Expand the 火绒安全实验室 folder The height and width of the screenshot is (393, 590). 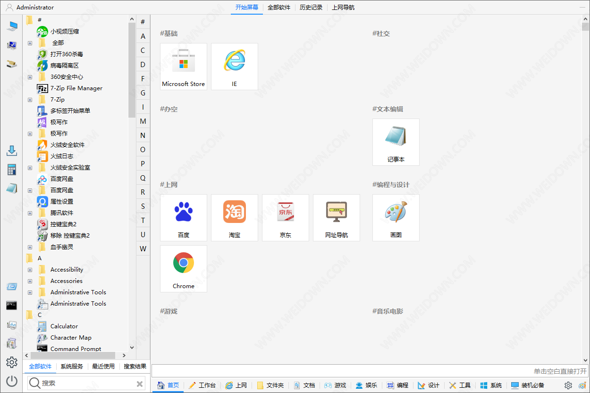coord(30,168)
